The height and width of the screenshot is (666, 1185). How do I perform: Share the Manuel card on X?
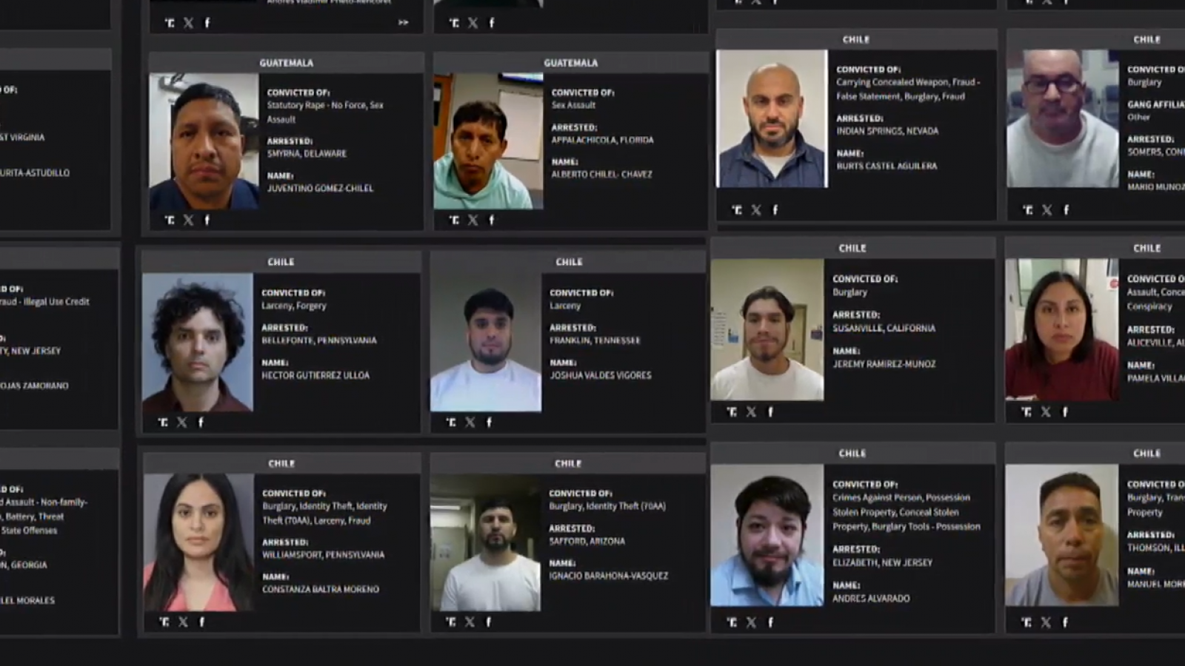tap(1046, 622)
